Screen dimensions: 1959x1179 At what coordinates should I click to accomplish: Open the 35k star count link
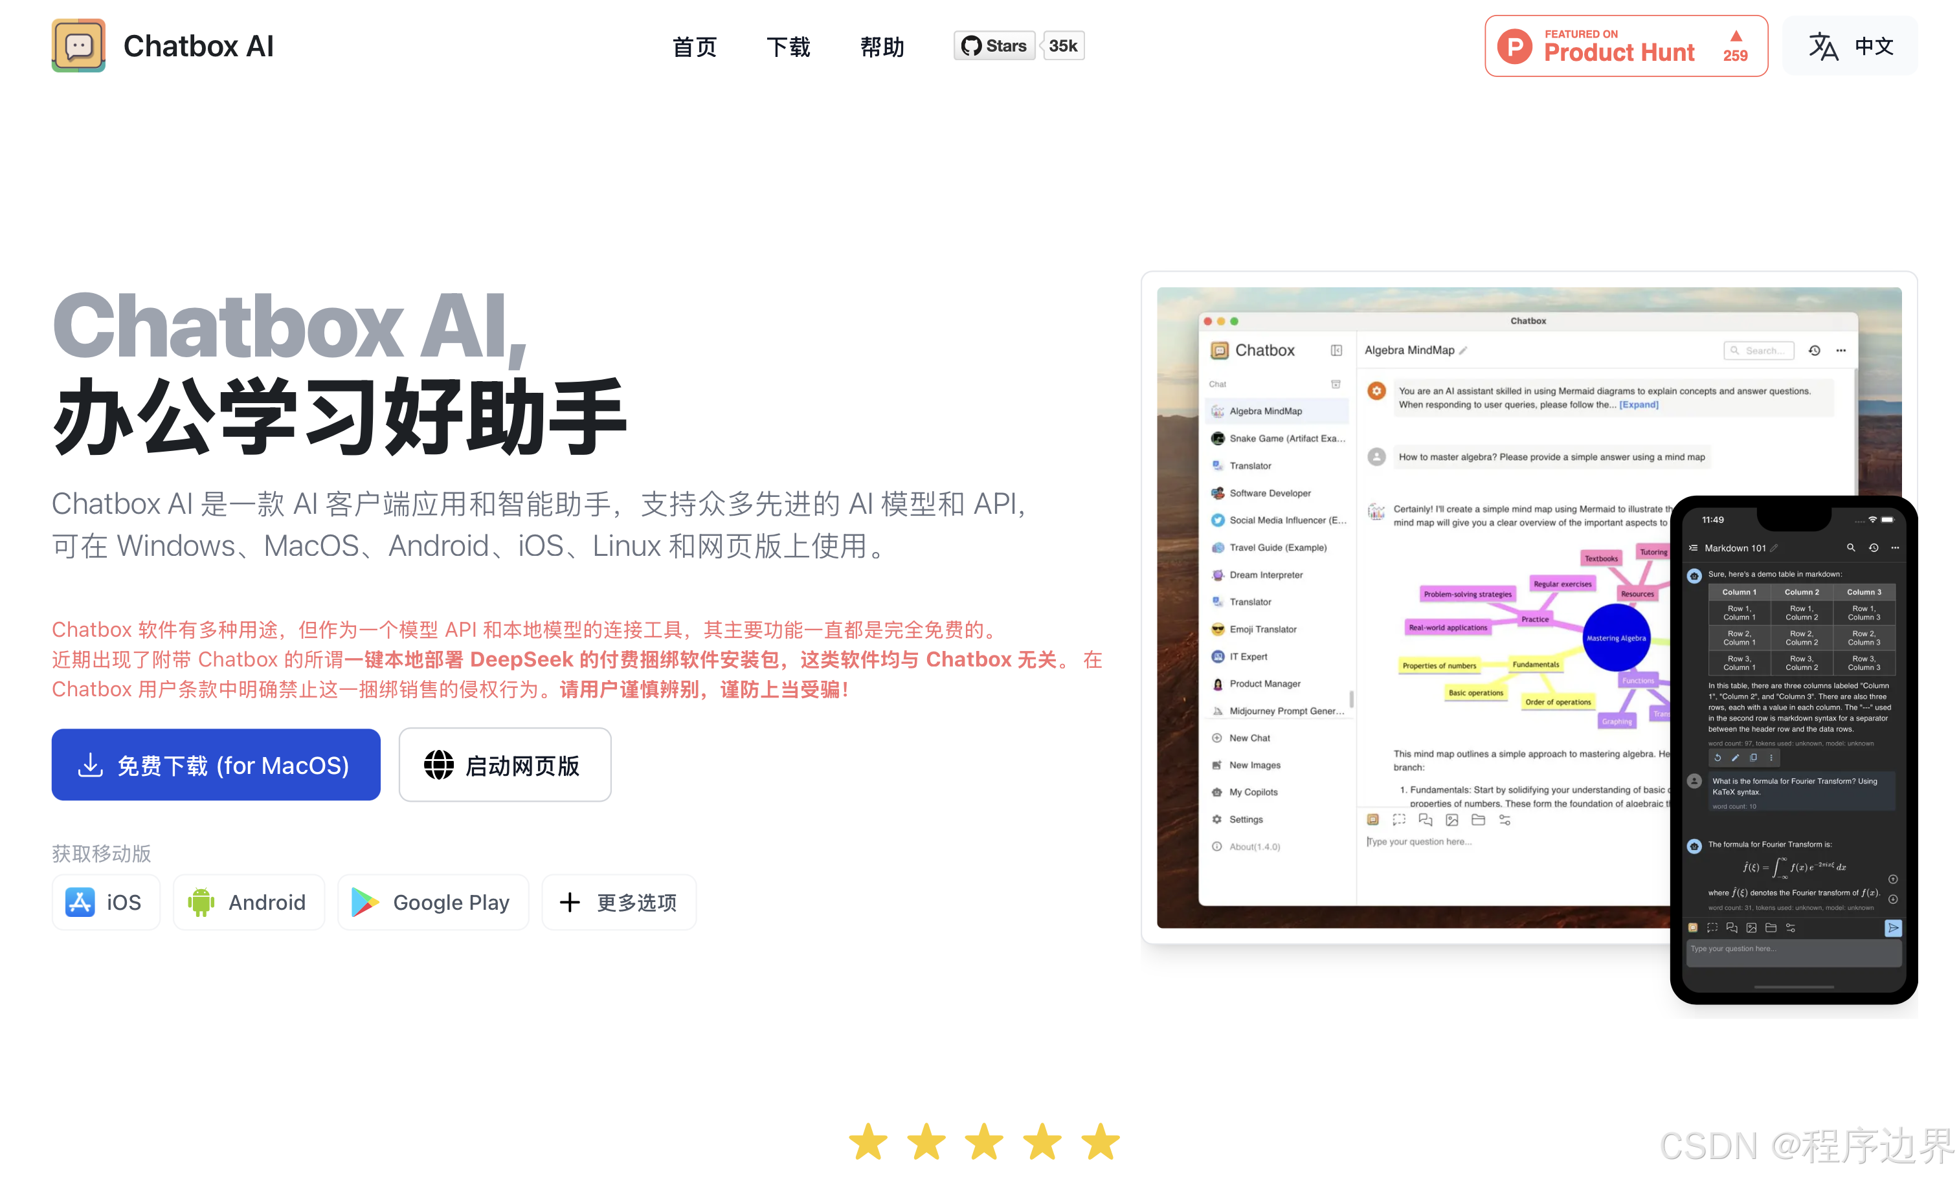[1062, 46]
